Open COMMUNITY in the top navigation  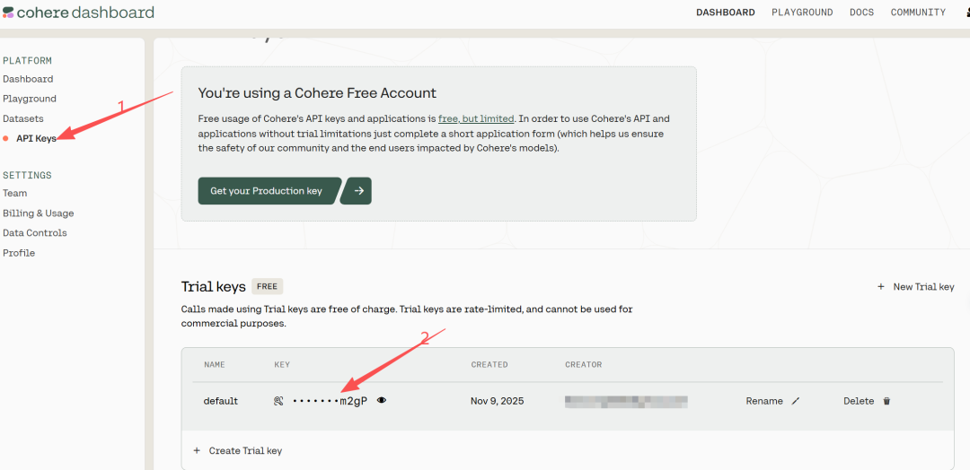click(918, 13)
